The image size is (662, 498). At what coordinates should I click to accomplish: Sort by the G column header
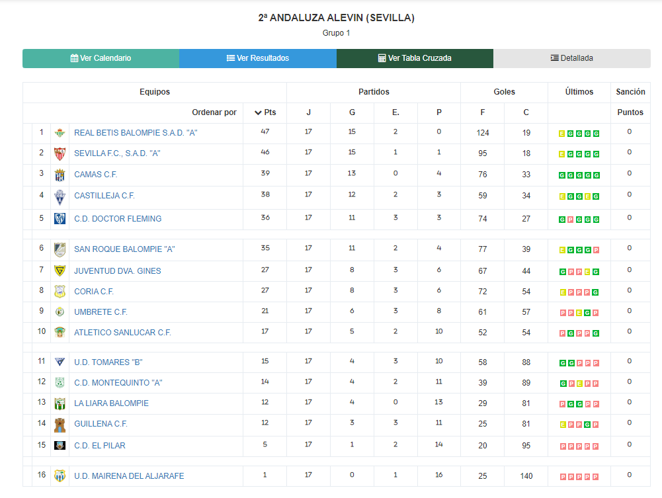(x=352, y=112)
